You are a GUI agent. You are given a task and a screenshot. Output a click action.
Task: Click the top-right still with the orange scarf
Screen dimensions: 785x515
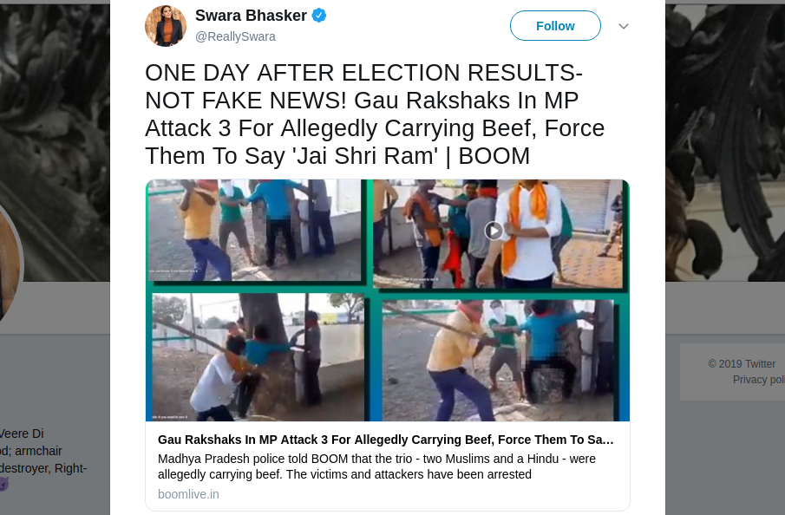point(499,234)
